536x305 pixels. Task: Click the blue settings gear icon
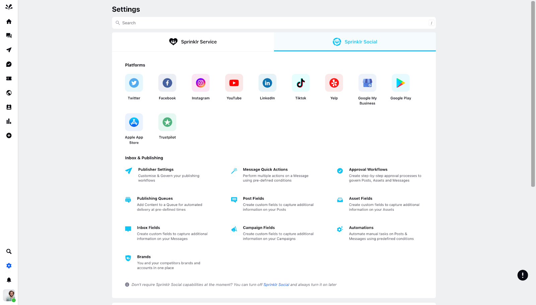click(x=9, y=266)
